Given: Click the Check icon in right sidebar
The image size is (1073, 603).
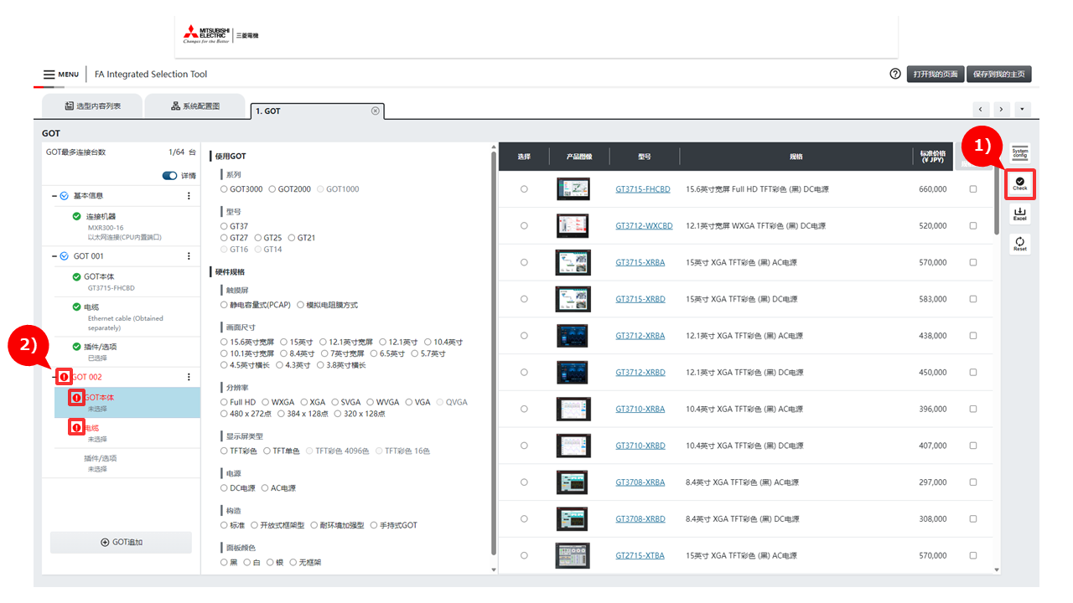Looking at the screenshot, I should (1019, 183).
